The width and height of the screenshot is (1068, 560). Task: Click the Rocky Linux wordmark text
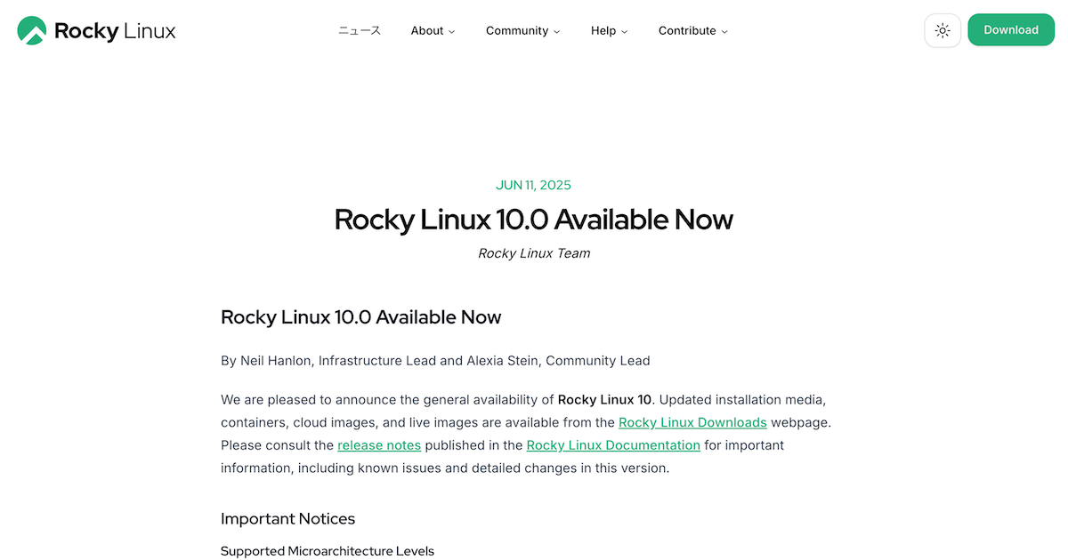pyautogui.click(x=114, y=30)
